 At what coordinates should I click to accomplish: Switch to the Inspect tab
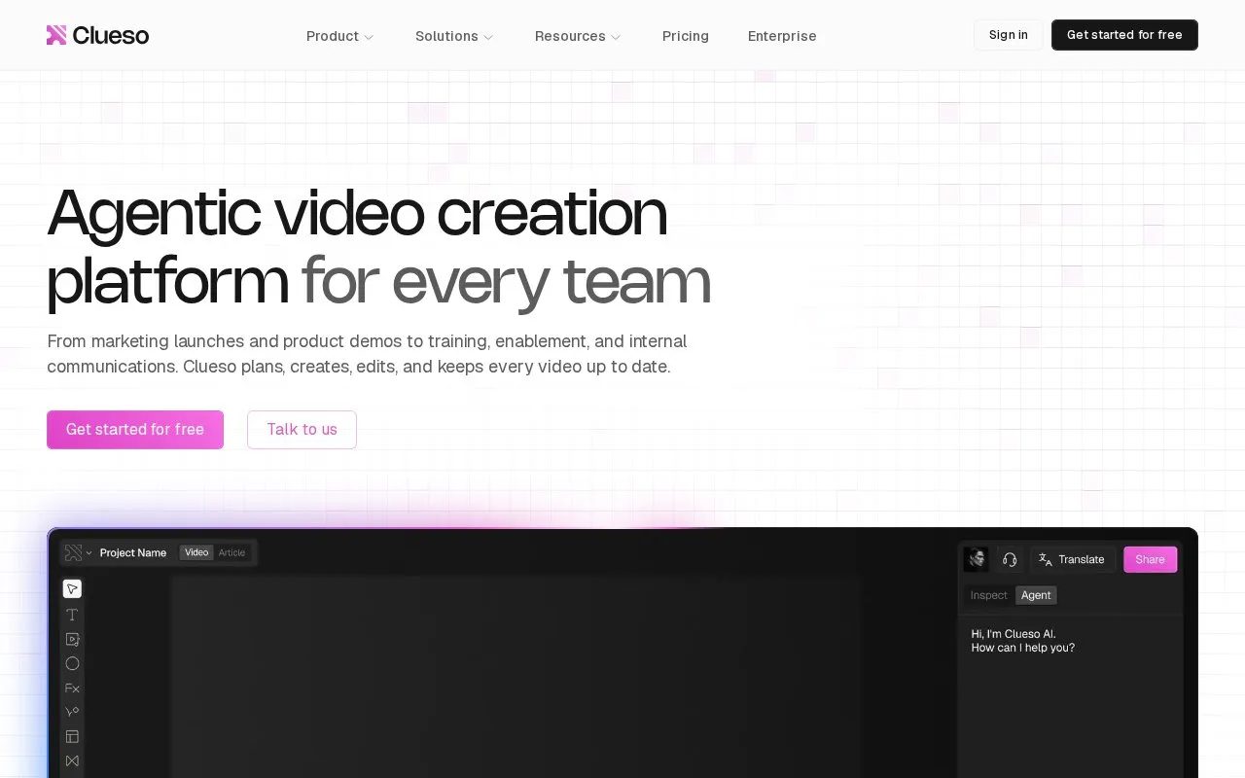tap(989, 595)
